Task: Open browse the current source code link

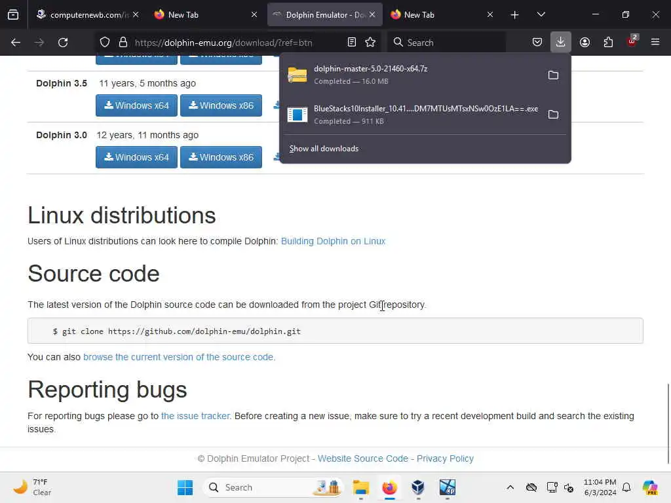Action: click(179, 357)
